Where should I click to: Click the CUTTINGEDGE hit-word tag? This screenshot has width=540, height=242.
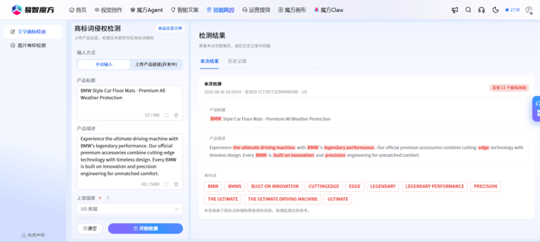coord(323,186)
